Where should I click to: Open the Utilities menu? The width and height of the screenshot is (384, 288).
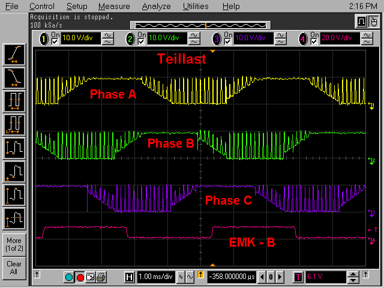(x=196, y=6)
